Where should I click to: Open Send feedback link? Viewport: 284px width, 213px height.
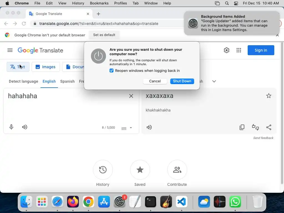tap(263, 138)
